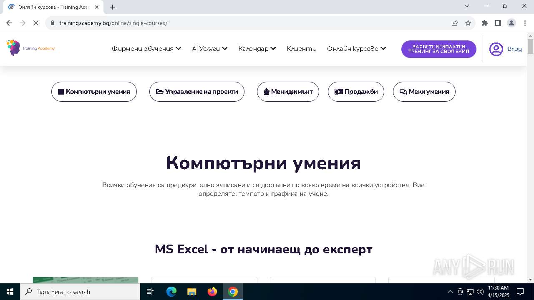Image resolution: width=534 pixels, height=300 pixels.
Task: Select the Управление на проекти category
Action: [197, 92]
